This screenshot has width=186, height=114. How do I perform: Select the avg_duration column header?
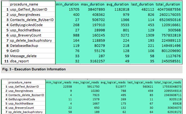tap(117, 4)
